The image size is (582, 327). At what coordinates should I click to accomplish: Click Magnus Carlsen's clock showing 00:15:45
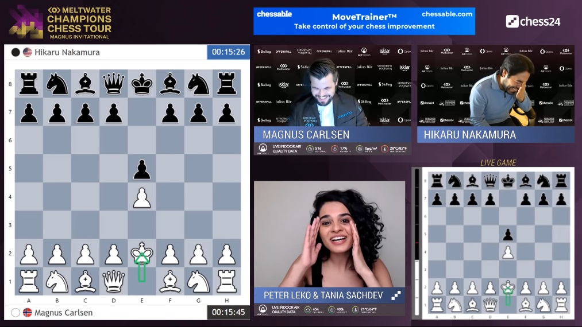(228, 313)
